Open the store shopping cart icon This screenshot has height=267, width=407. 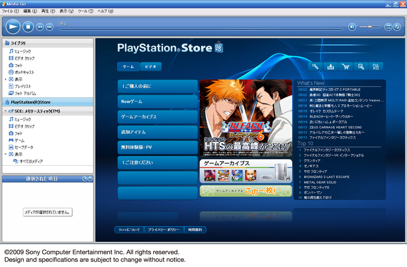[x=345, y=67]
